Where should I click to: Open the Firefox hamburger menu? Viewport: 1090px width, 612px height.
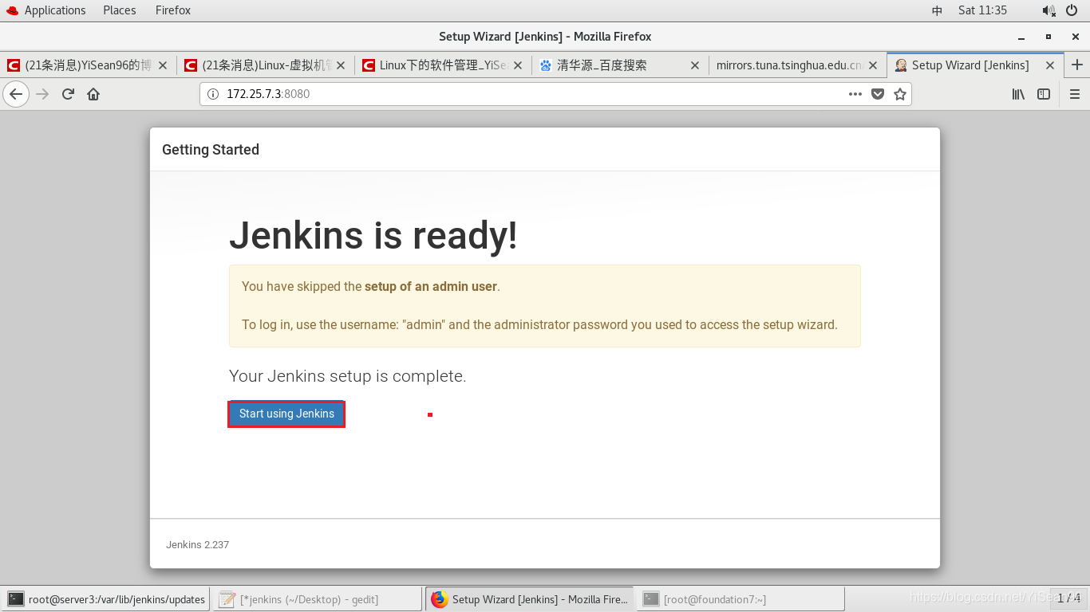click(x=1074, y=94)
